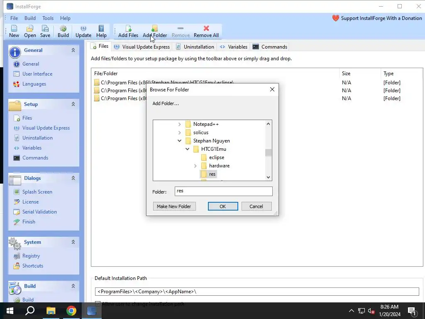Click OK in Browse For Folder
Viewport: 425px width, 319px height.
pyautogui.click(x=223, y=206)
